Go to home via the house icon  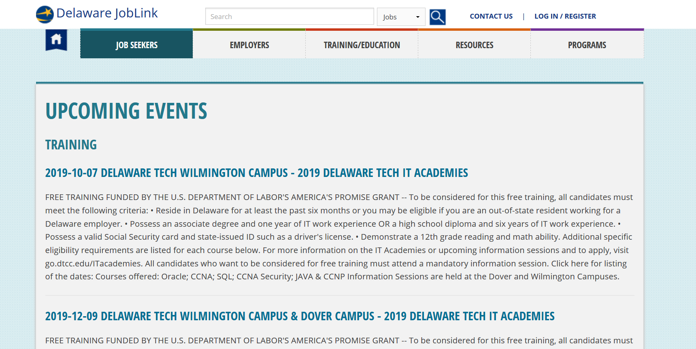[x=56, y=40]
